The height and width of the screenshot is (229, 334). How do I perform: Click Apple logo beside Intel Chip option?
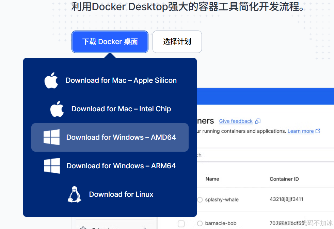click(x=57, y=109)
